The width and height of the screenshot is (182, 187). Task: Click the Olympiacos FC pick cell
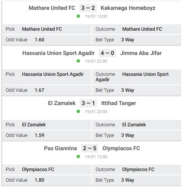click(x=47, y=170)
